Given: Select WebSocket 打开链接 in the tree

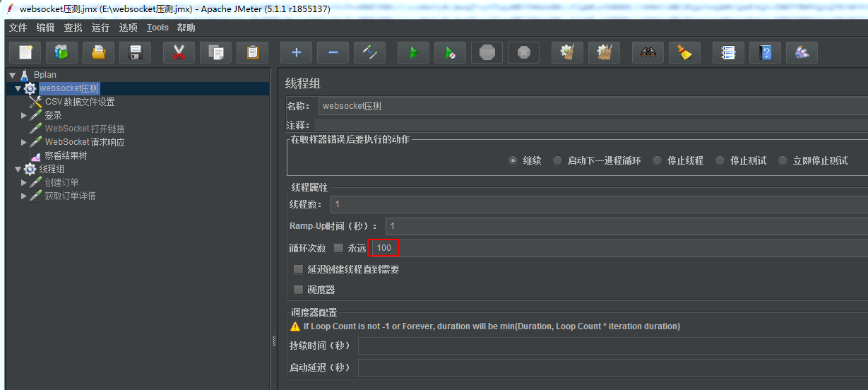Looking at the screenshot, I should [x=85, y=129].
